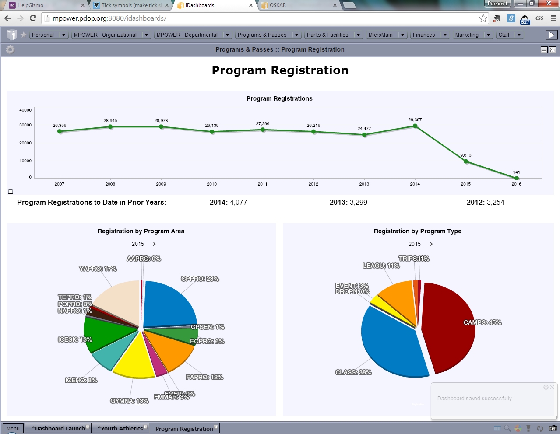Open the Chrome hamburger menu
This screenshot has height=434, width=560.
tap(553, 18)
